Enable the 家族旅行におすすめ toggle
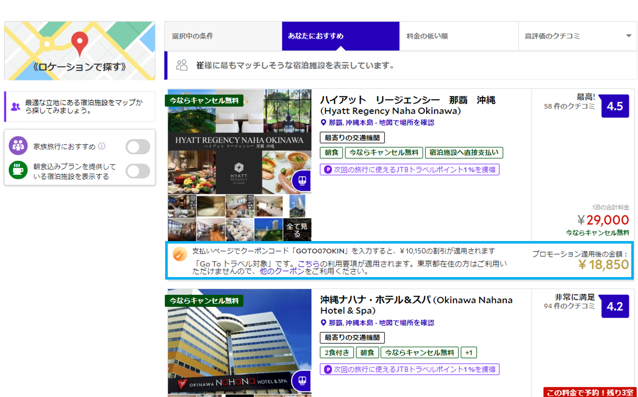Image resolution: width=638 pixels, height=397 pixels. pyautogui.click(x=138, y=146)
